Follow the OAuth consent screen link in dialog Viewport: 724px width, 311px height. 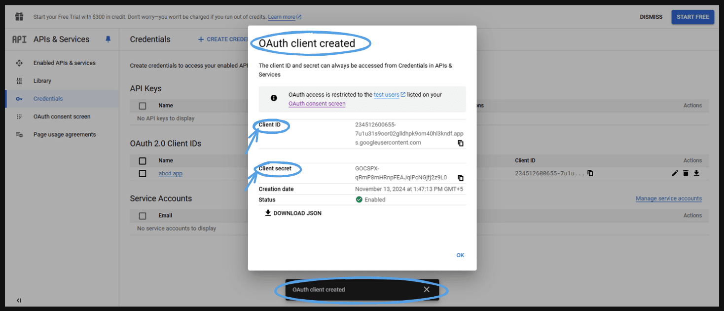coord(317,104)
